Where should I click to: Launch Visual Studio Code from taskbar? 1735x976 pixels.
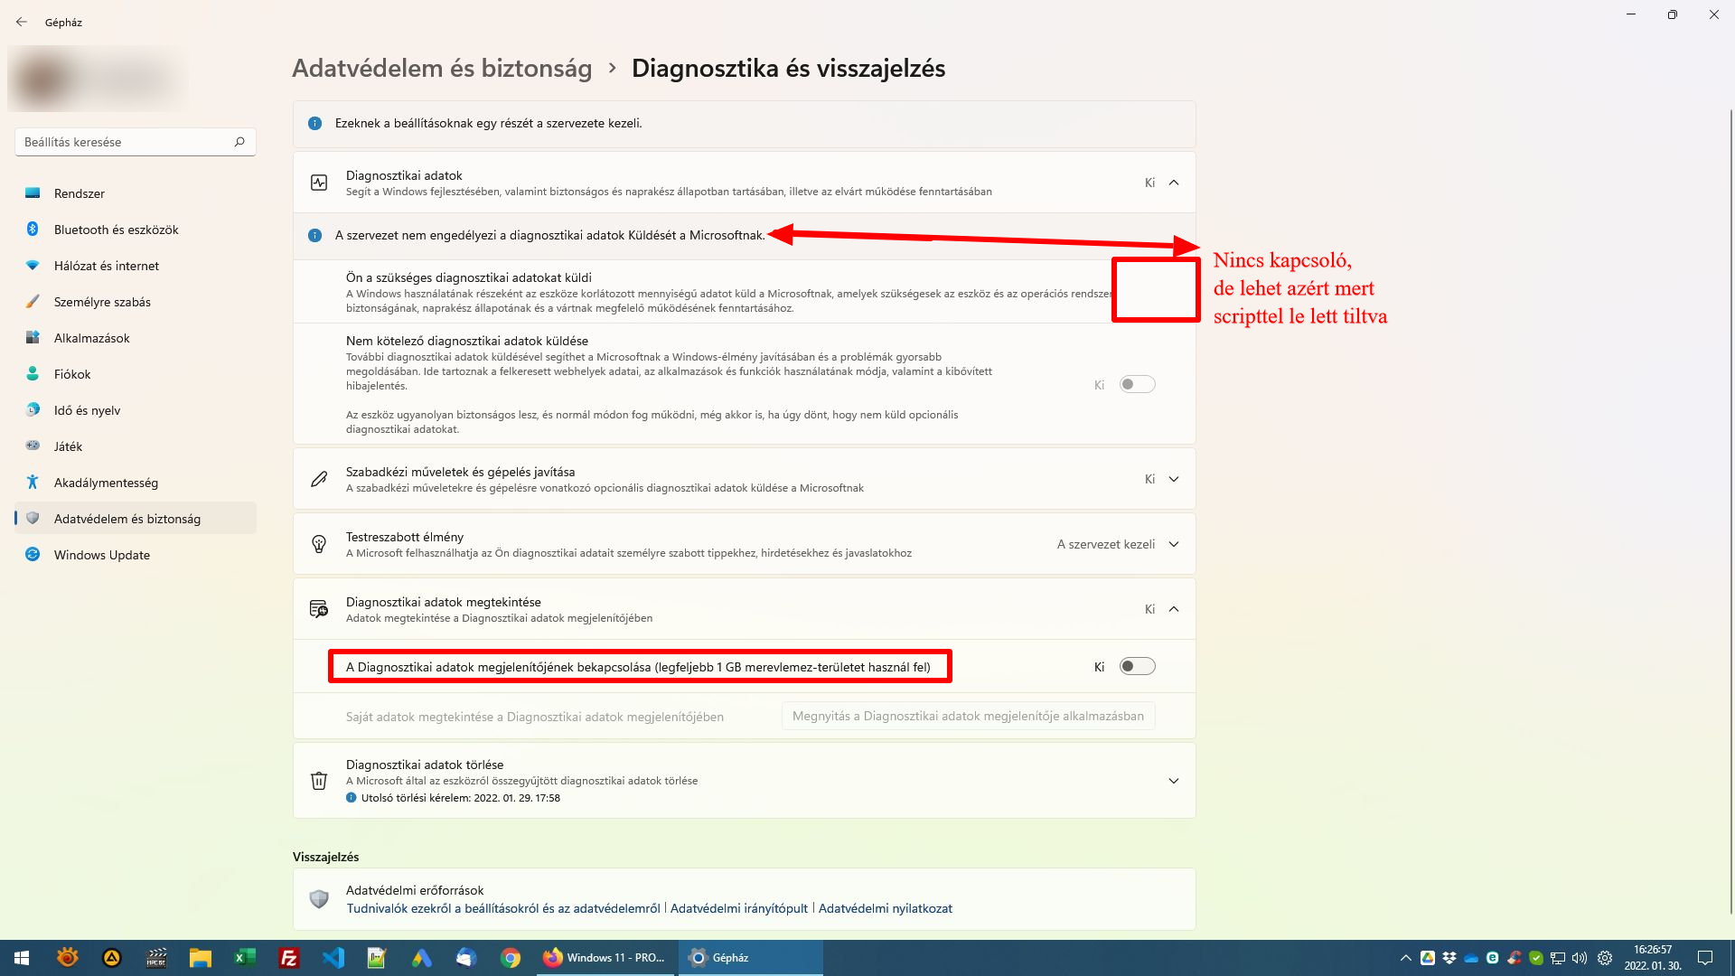[x=333, y=958]
